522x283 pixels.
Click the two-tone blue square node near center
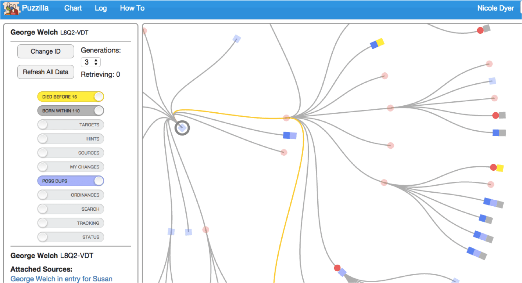click(x=290, y=135)
